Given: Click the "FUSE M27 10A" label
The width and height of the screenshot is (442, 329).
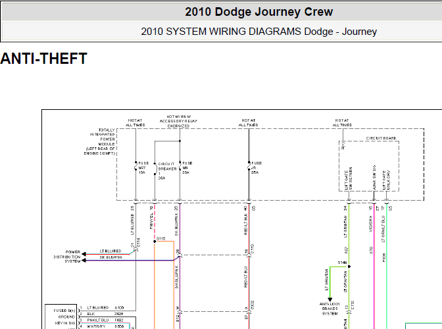Looking at the screenshot, I should coord(143,168).
